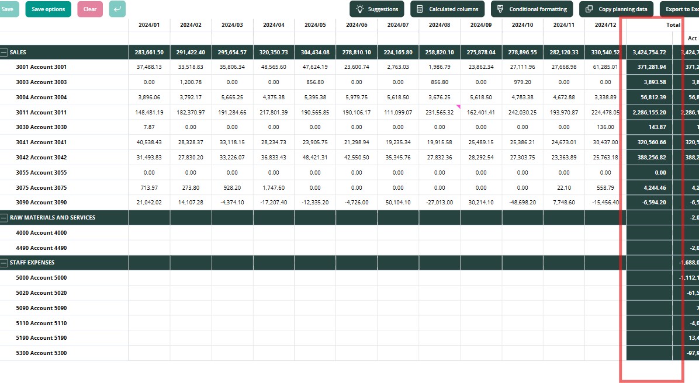Select row 5000 Account 5000
Viewport: 699px width, 383px height.
tap(41, 278)
